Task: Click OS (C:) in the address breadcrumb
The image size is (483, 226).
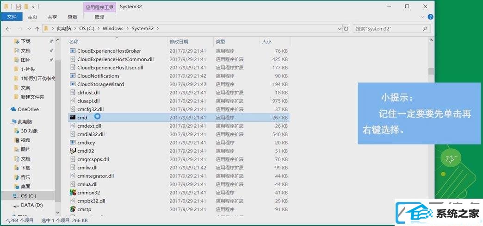Action: pyautogui.click(x=86, y=28)
